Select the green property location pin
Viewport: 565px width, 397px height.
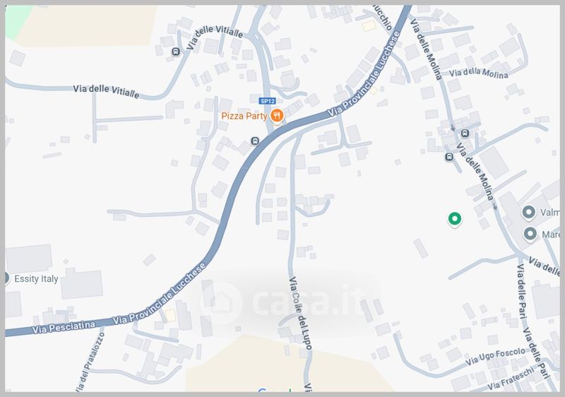(455, 219)
